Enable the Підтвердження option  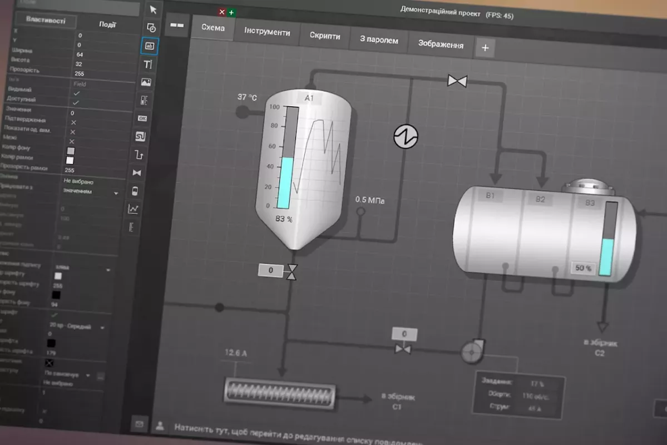[x=73, y=122]
